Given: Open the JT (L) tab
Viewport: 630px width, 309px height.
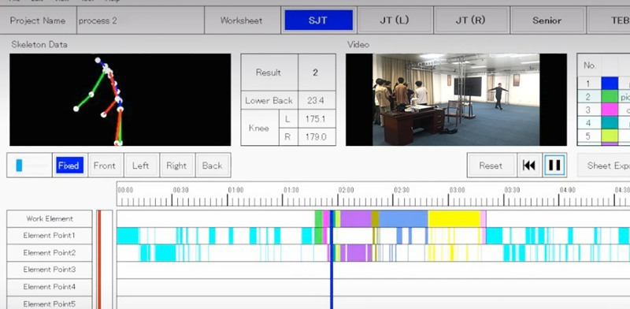Looking at the screenshot, I should [395, 20].
